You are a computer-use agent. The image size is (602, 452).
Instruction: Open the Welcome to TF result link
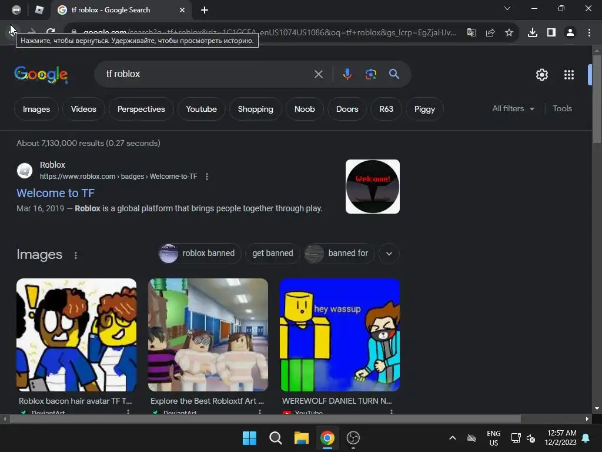(x=56, y=193)
